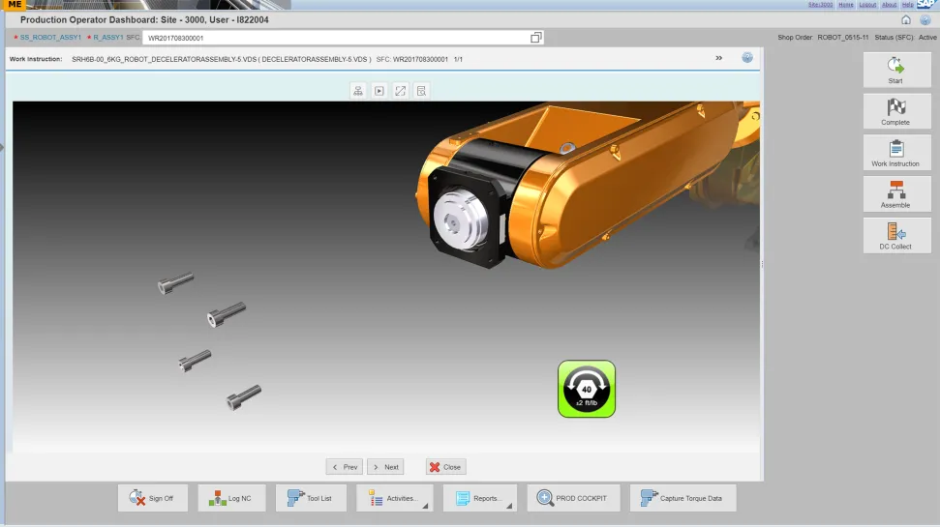Image resolution: width=940 pixels, height=527 pixels.
Task: Mark the operation as Complete
Action: tap(895, 112)
